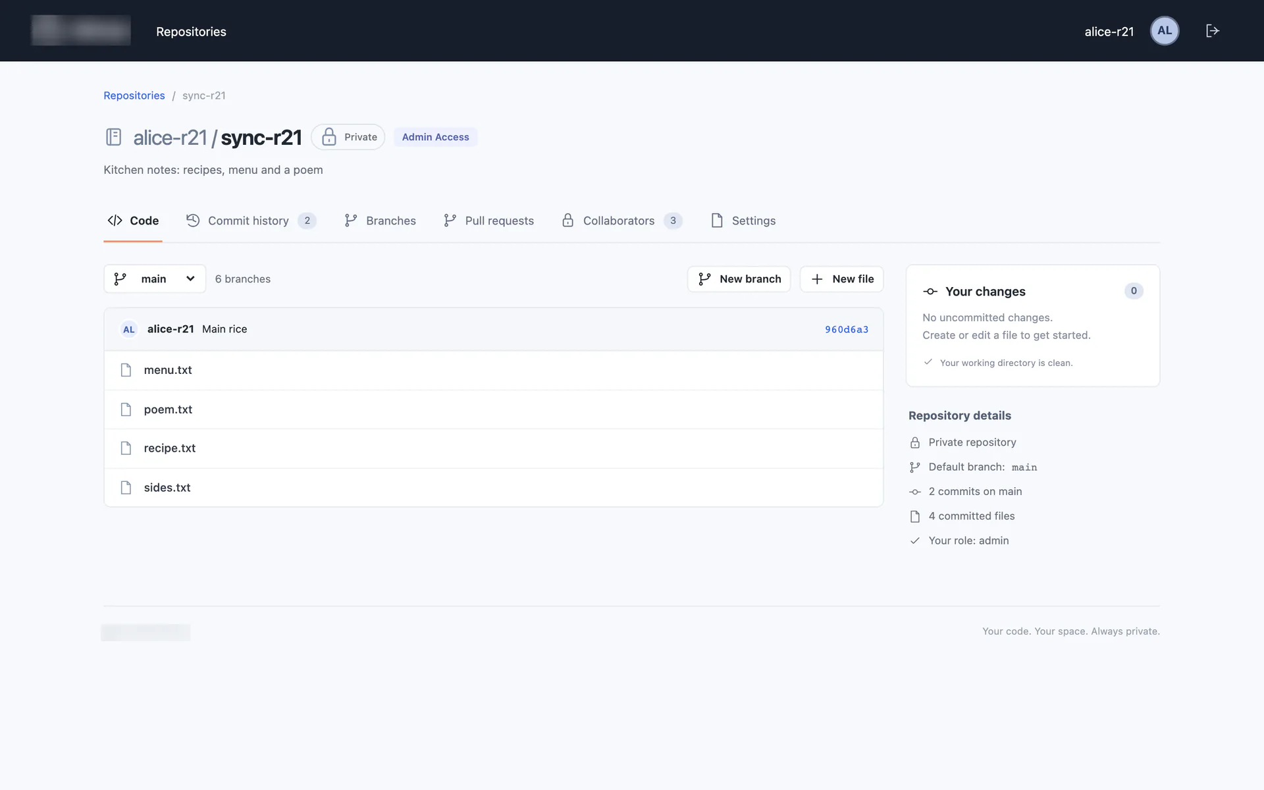Open the main branch selector dropdown

[x=155, y=279]
